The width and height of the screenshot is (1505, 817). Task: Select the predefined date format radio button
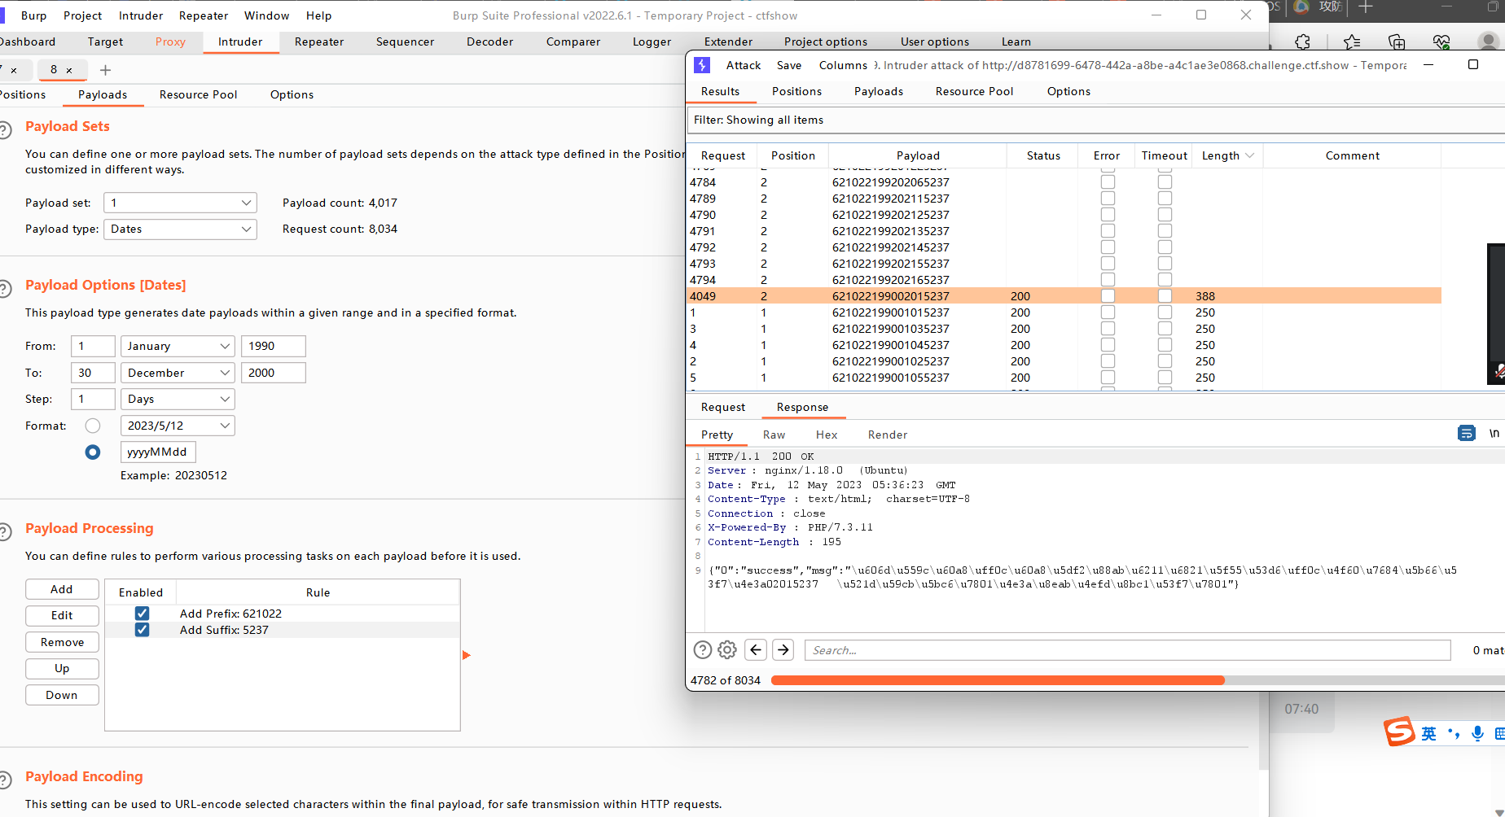click(93, 426)
